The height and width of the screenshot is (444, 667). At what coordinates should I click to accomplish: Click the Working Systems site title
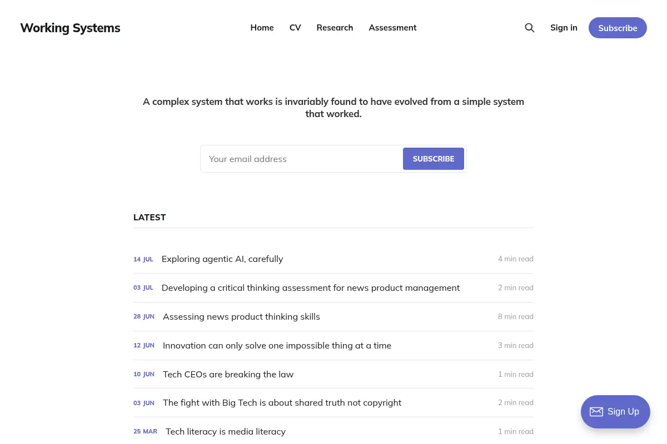pos(70,28)
